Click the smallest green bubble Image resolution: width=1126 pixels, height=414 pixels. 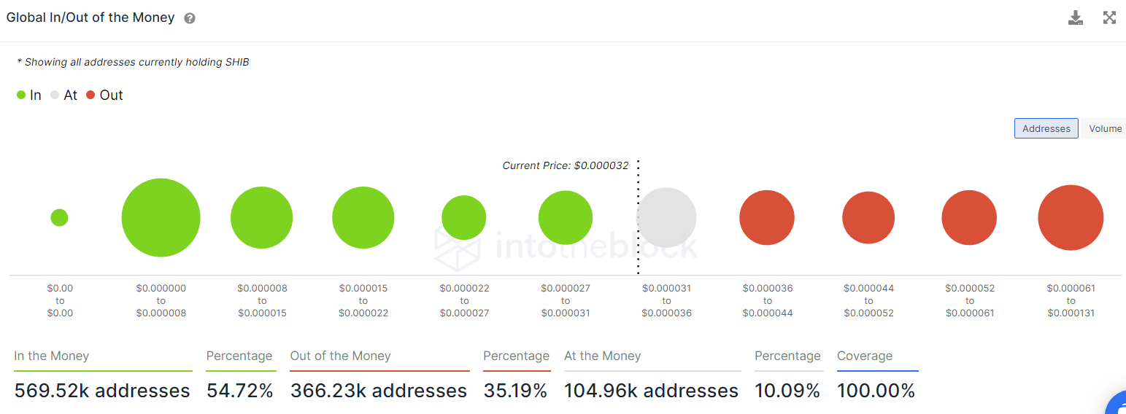tap(59, 217)
